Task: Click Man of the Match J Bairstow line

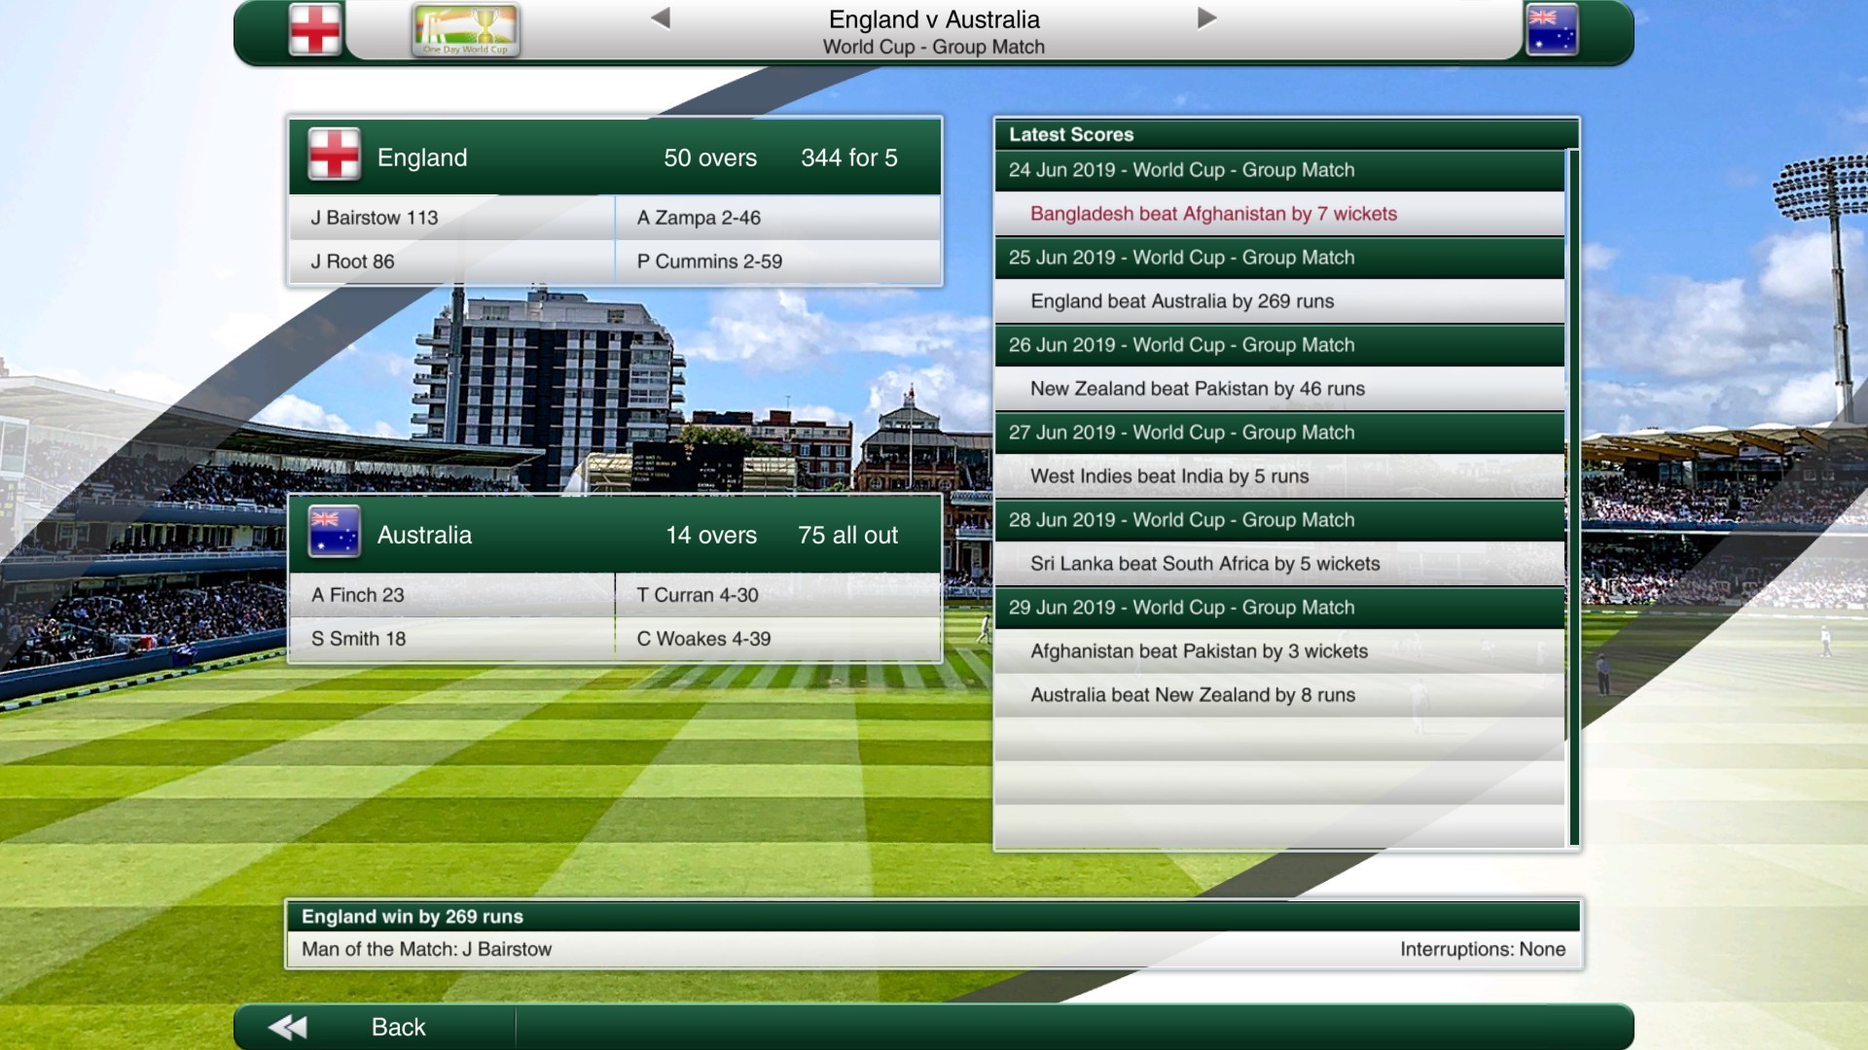Action: (426, 949)
